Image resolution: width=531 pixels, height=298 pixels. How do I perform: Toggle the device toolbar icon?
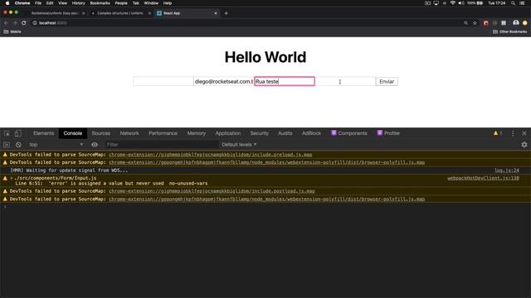(x=17, y=133)
